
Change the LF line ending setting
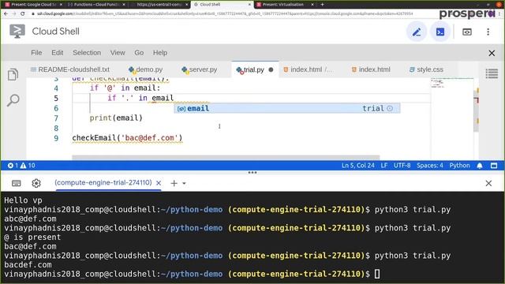pyautogui.click(x=384, y=166)
